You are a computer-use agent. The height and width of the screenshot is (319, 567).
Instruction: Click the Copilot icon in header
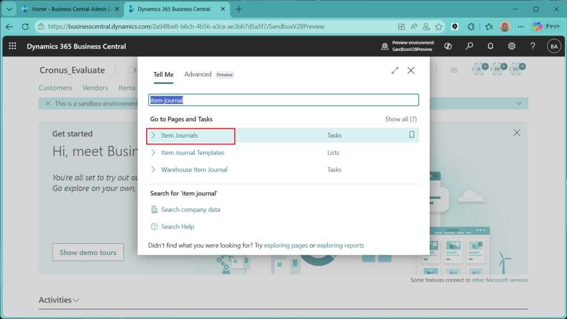449,46
